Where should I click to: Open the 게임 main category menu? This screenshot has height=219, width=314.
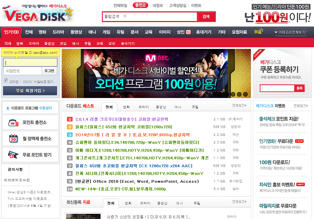point(106,32)
